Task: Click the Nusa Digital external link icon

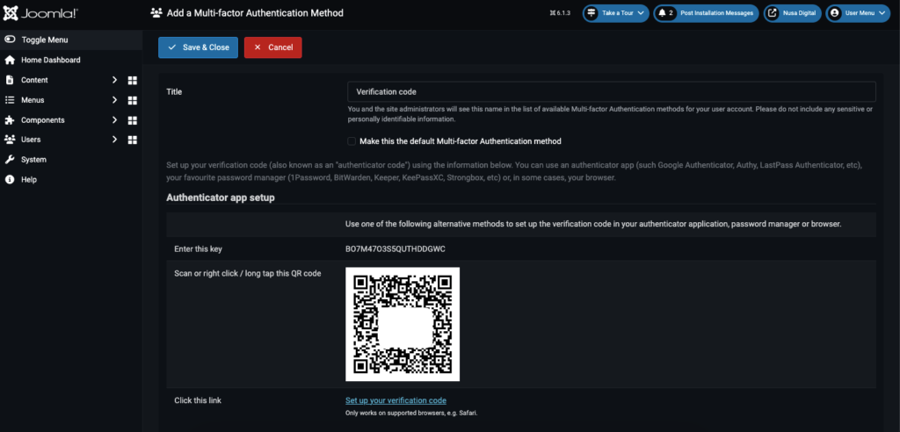Action: click(773, 12)
